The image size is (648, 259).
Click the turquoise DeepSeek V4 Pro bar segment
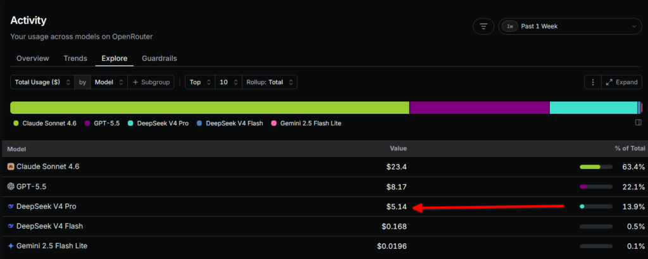point(594,108)
